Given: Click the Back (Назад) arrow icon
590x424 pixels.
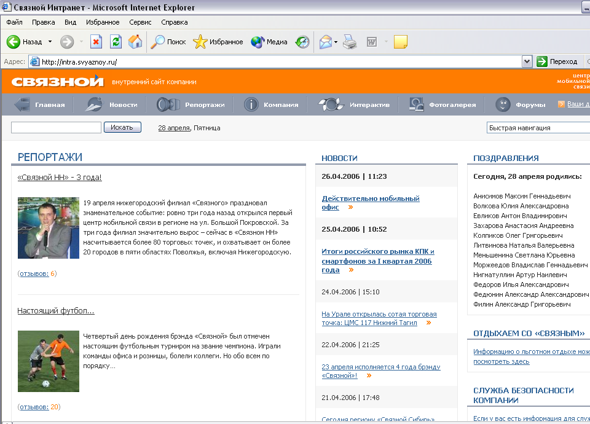Looking at the screenshot, I should (x=13, y=42).
